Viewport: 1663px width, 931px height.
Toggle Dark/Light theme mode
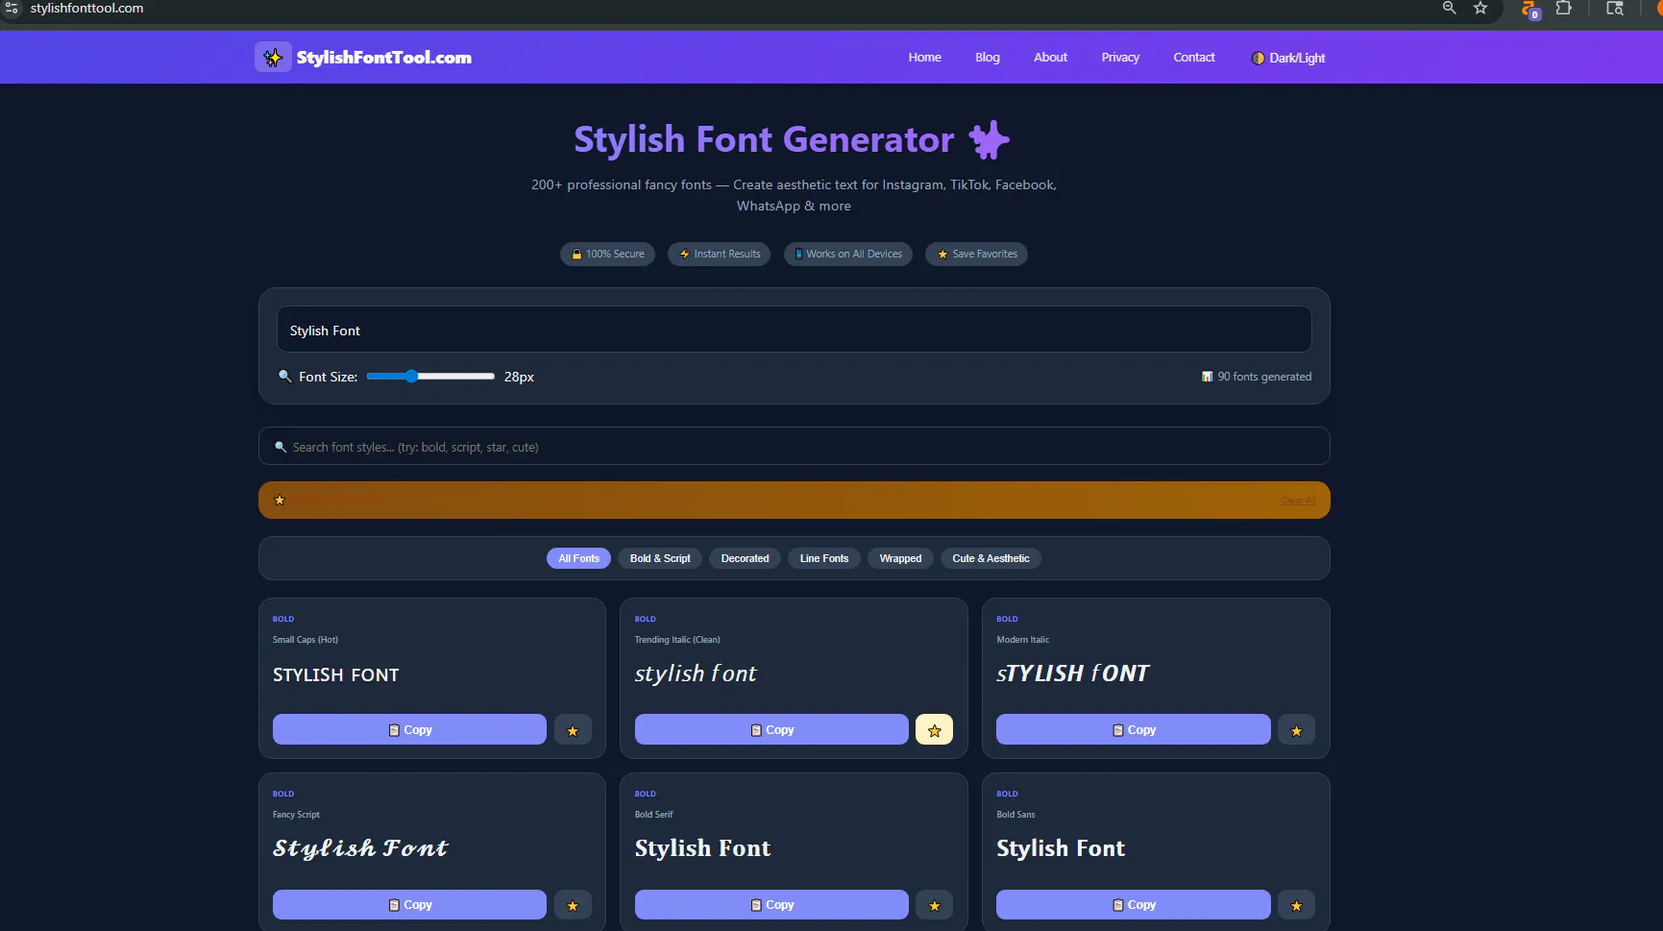1287,58
